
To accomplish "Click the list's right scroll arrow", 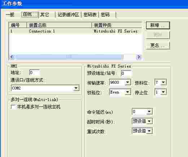I will (x=139, y=57).
